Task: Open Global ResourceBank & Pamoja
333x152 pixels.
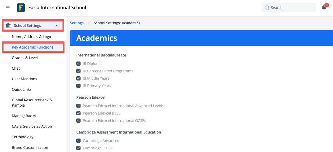Action: coord(32,103)
